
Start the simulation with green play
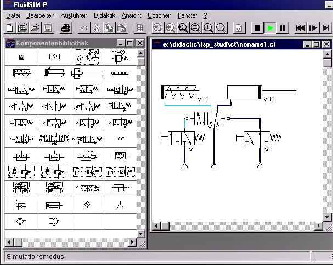click(x=270, y=28)
